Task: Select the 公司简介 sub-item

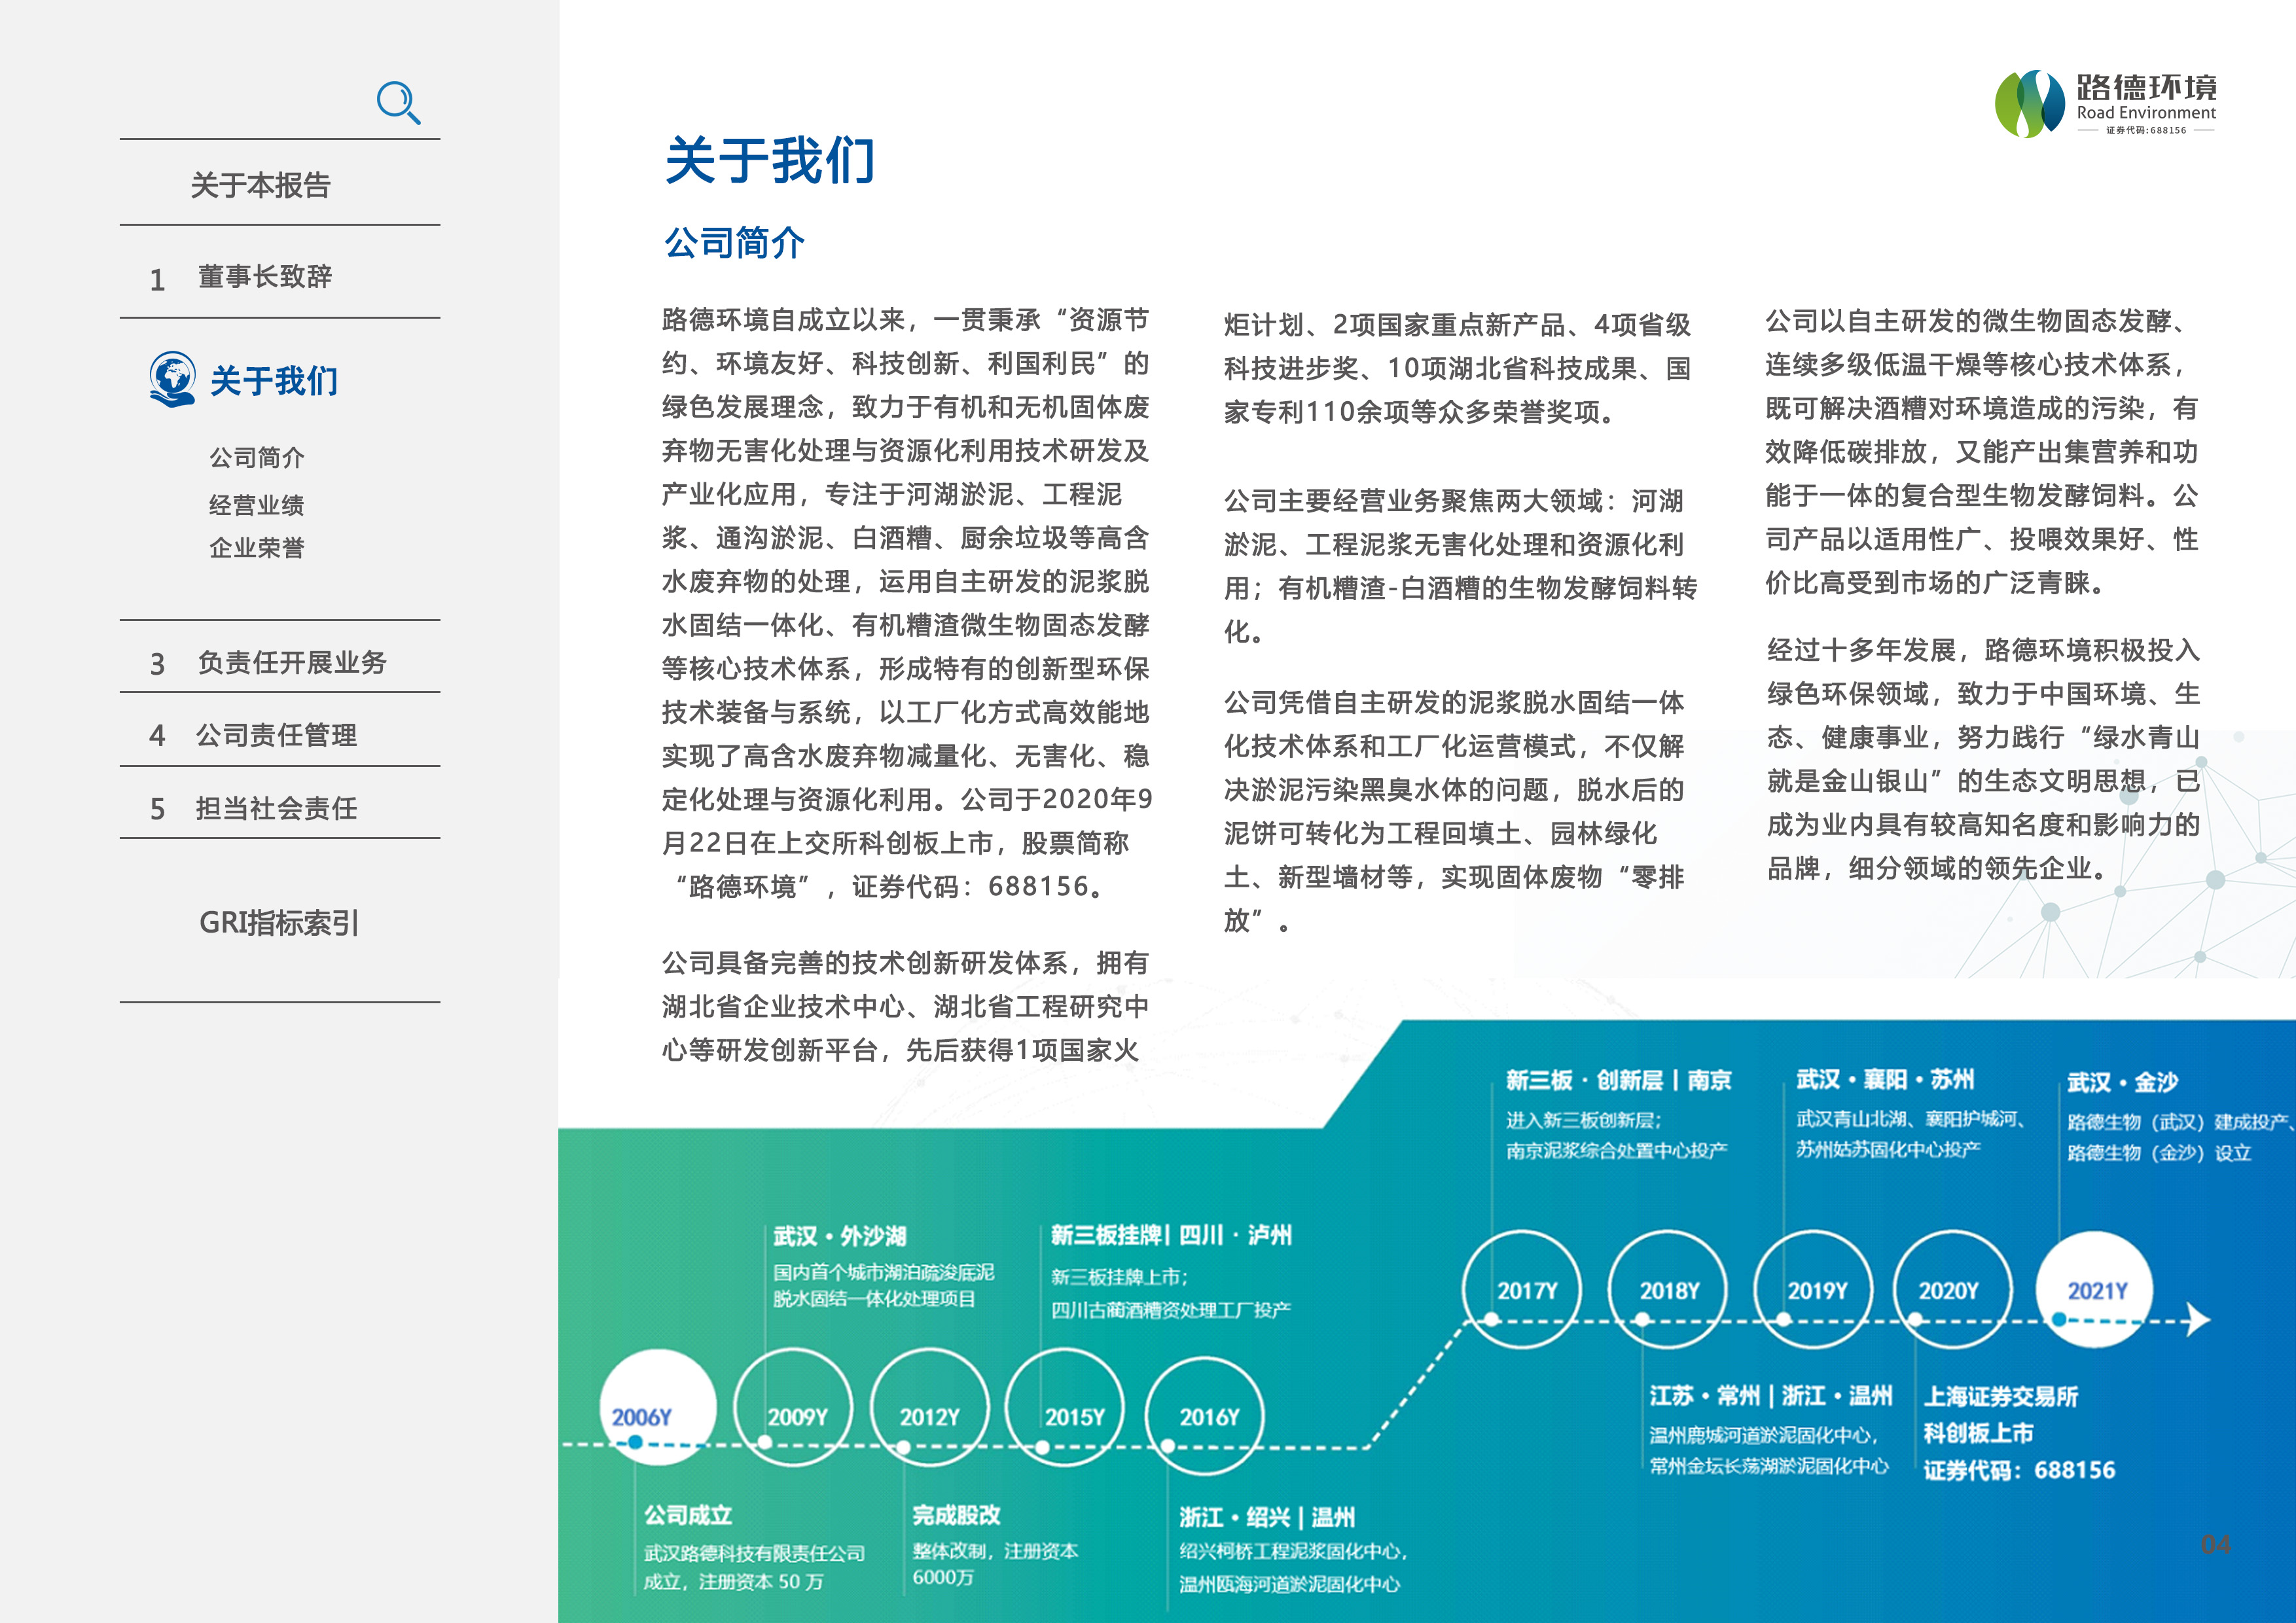Action: tap(256, 458)
